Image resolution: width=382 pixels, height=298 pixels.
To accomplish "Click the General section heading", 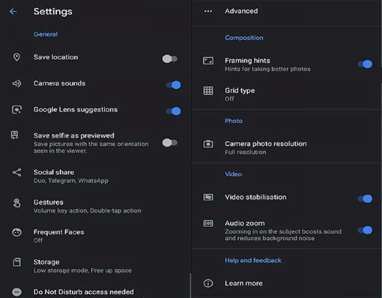I will tap(46, 34).
